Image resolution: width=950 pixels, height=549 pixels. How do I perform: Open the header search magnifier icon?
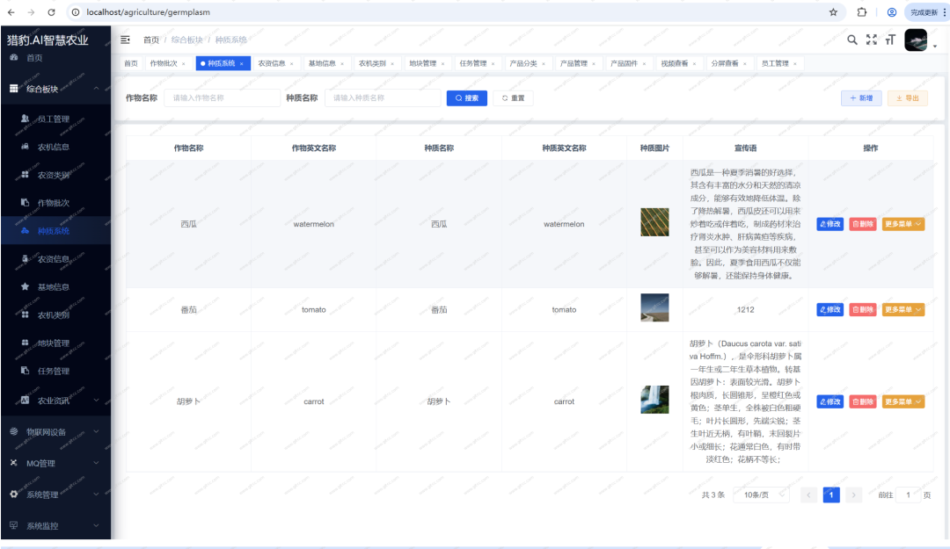coord(851,40)
